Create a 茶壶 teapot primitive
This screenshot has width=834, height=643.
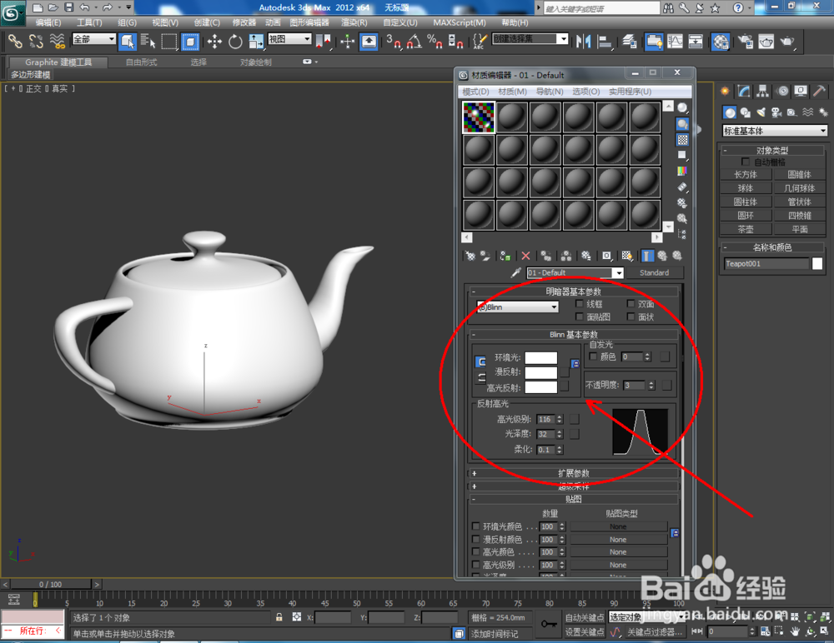(x=745, y=229)
